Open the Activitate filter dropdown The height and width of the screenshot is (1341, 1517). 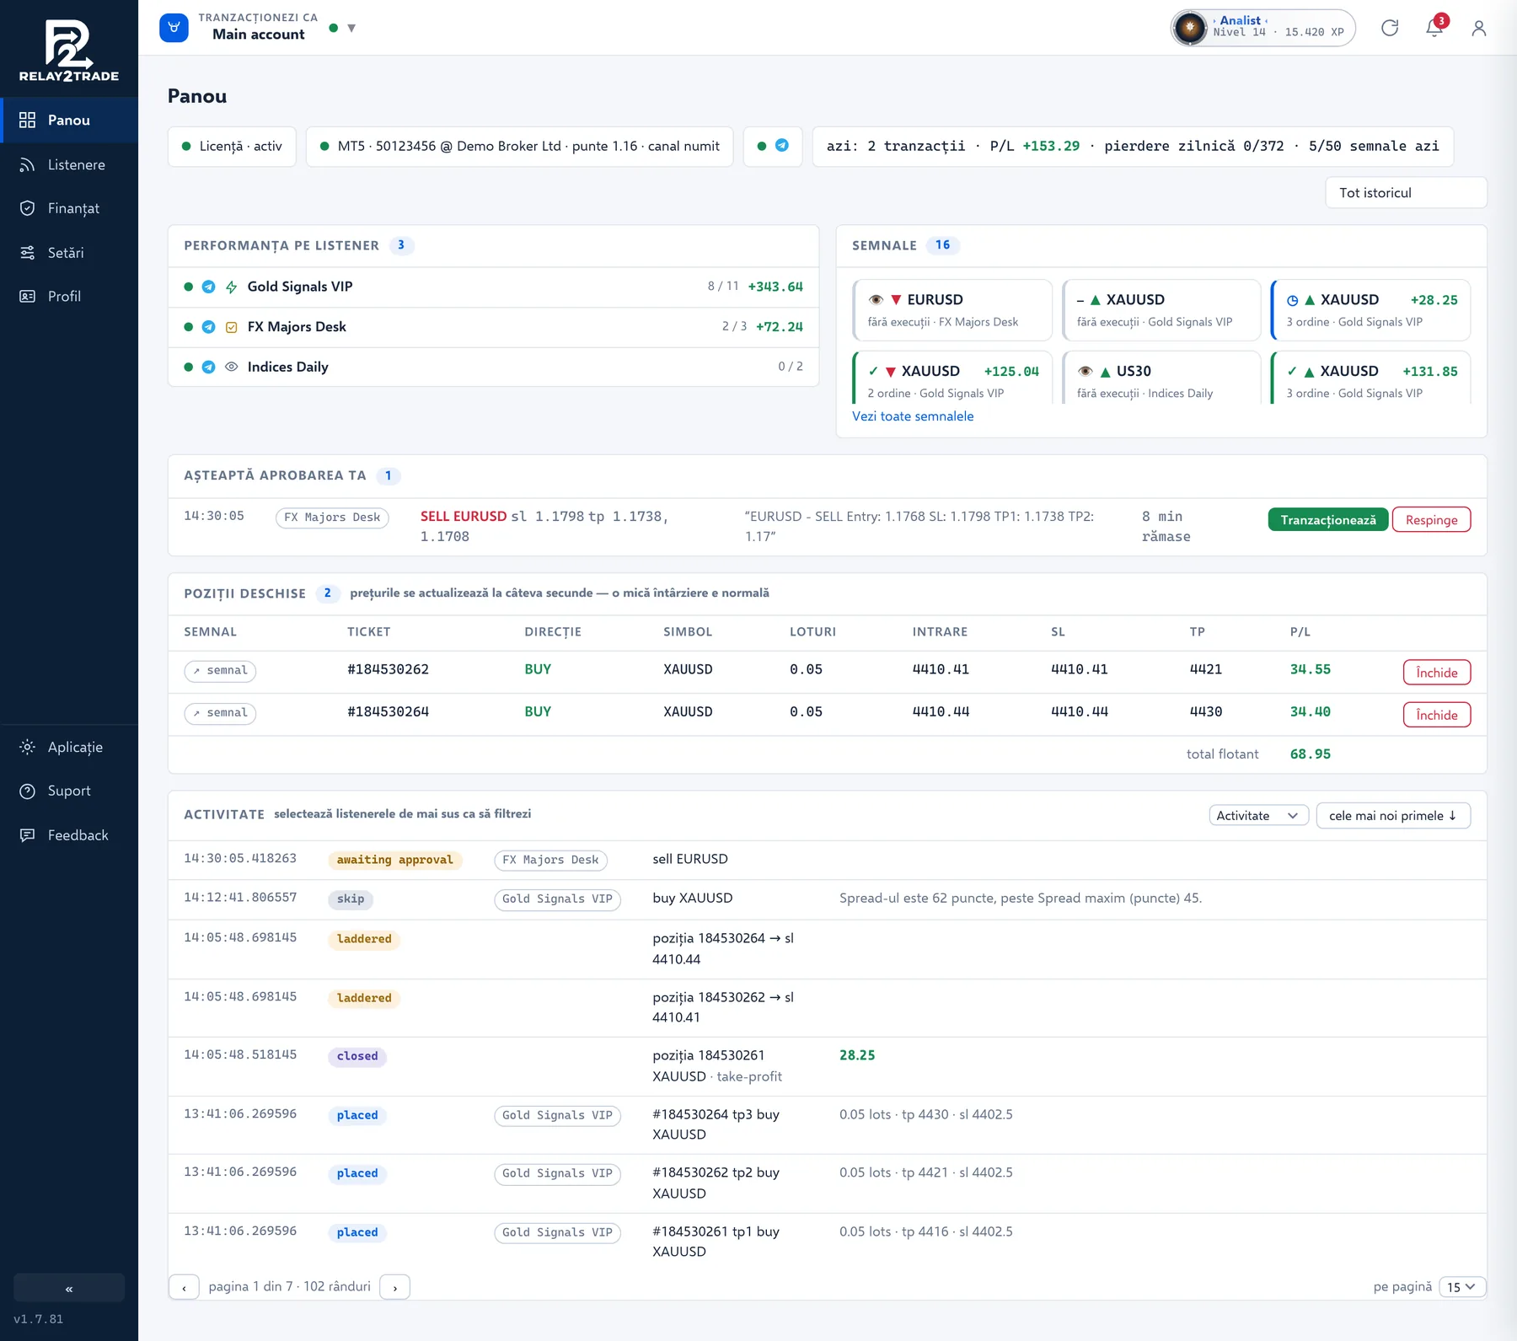click(1258, 815)
